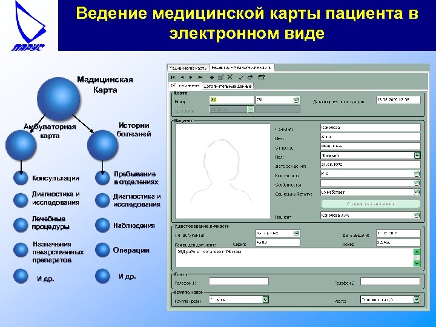This screenshot has height=327, width=436.
Task: Select the second window tab about Медицинские карты
Action: pos(242,68)
